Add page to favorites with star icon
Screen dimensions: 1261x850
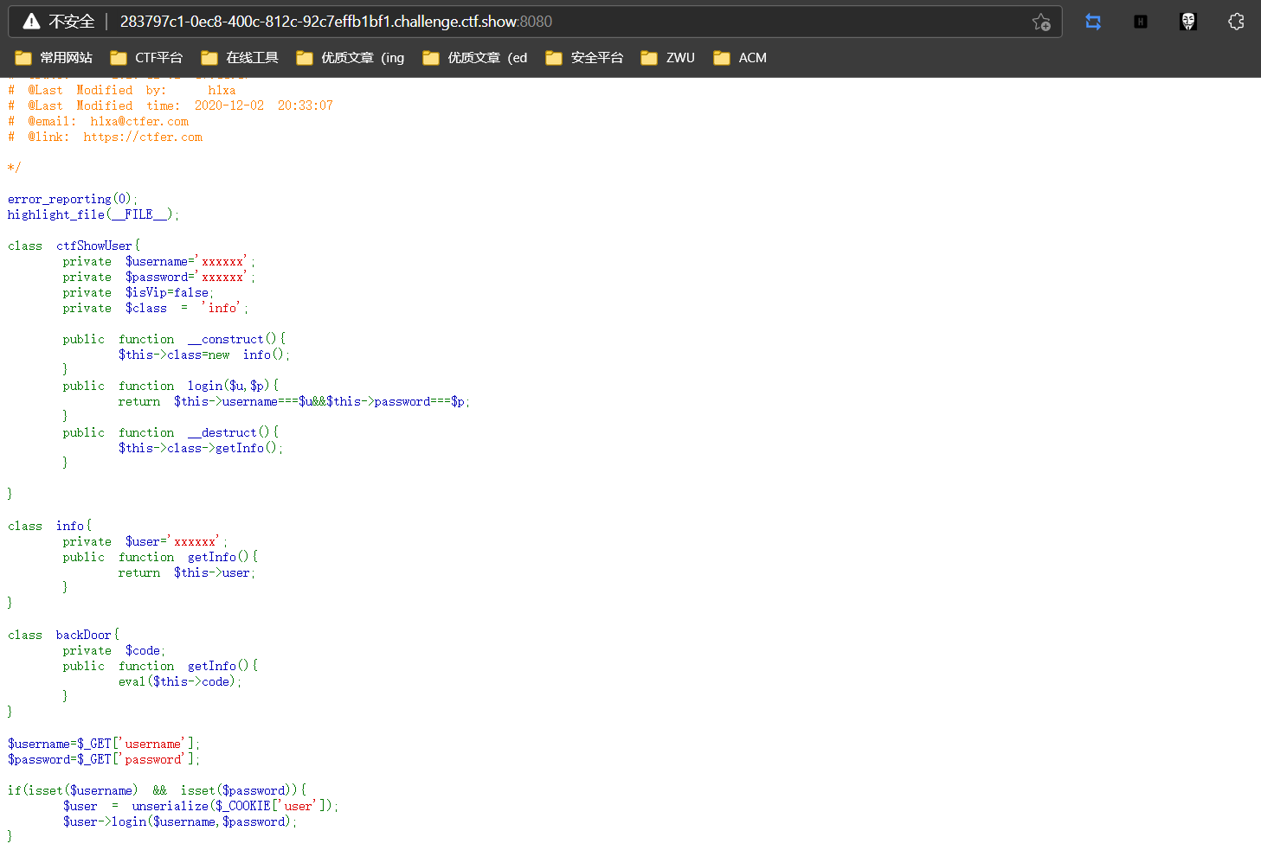pyautogui.click(x=1041, y=22)
